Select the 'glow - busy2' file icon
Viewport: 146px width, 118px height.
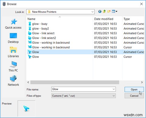(x=30, y=29)
